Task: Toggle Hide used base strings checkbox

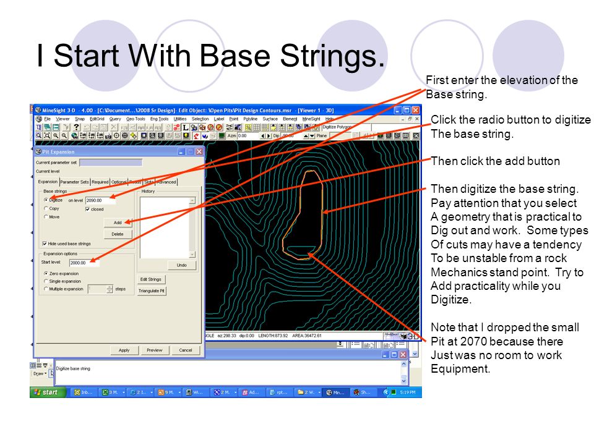Action: coord(45,244)
